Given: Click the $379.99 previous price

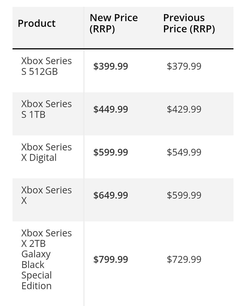Looking at the screenshot, I should pyautogui.click(x=184, y=66).
